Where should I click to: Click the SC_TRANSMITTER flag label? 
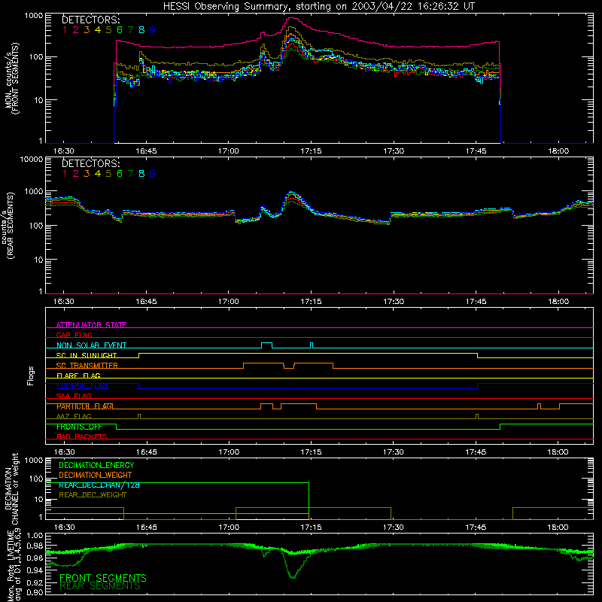coord(87,366)
